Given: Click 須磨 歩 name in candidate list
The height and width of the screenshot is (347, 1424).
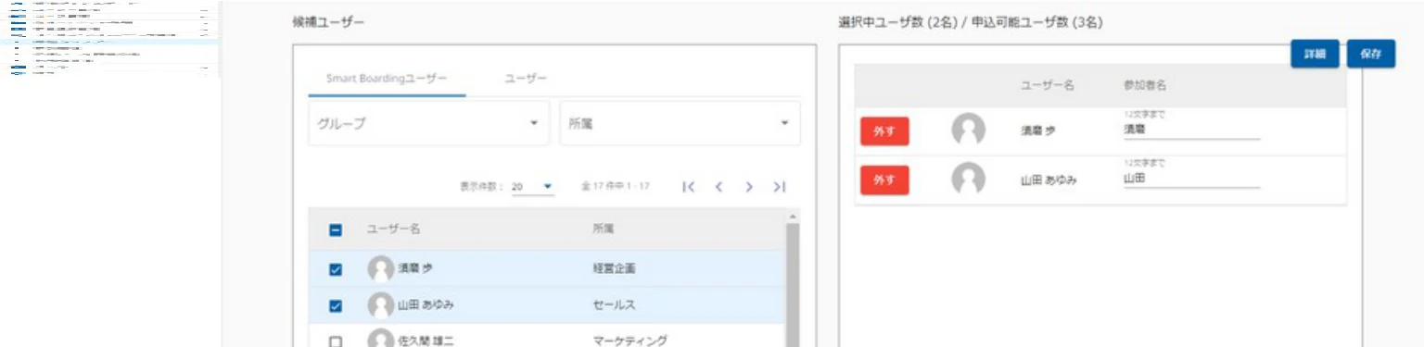Looking at the screenshot, I should tap(415, 269).
